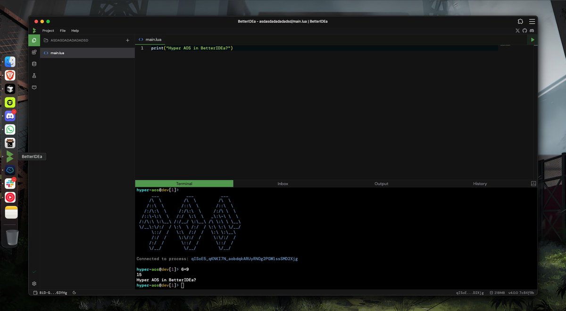
Task: Open Finder from the Dock
Action: [x=10, y=62]
